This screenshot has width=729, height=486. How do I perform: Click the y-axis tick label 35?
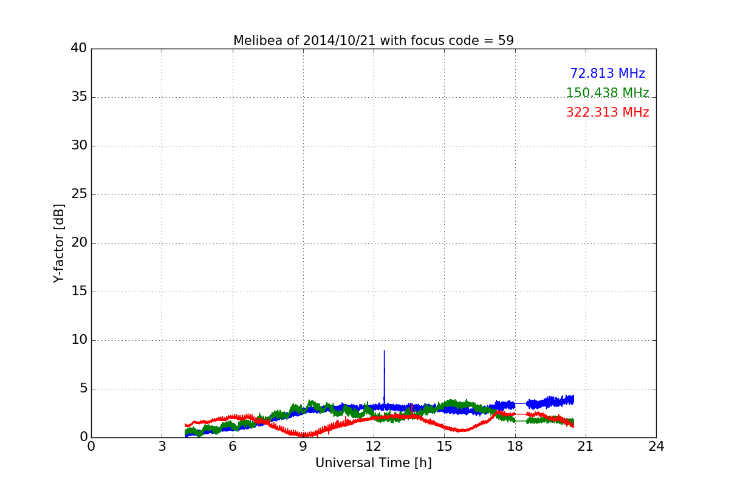(x=79, y=97)
